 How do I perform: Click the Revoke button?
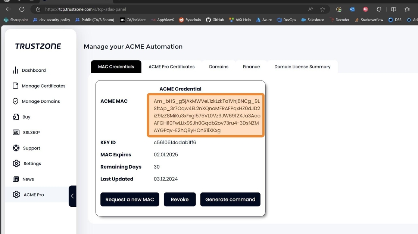pyautogui.click(x=180, y=199)
